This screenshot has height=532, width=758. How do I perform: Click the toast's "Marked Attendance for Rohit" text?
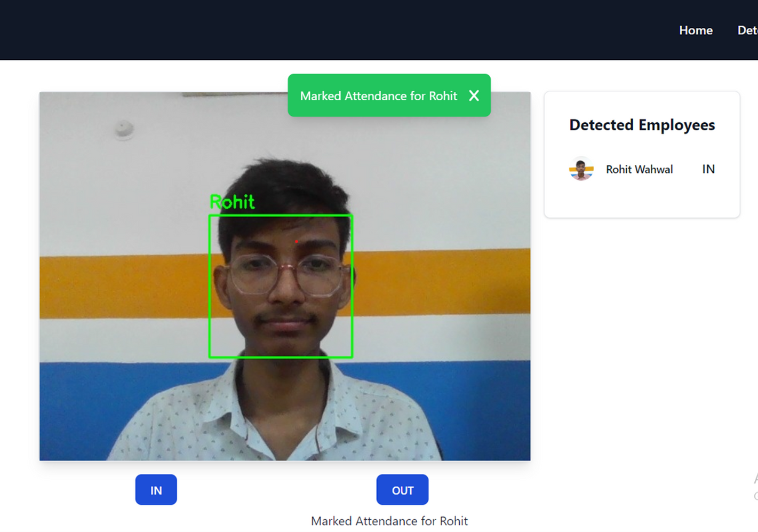(x=378, y=96)
